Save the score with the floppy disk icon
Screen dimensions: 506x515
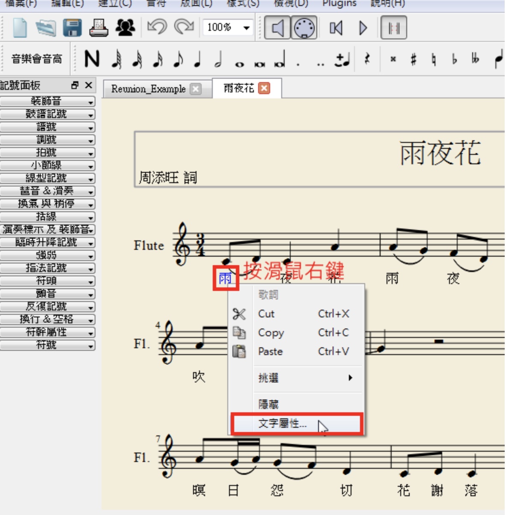tap(72, 28)
